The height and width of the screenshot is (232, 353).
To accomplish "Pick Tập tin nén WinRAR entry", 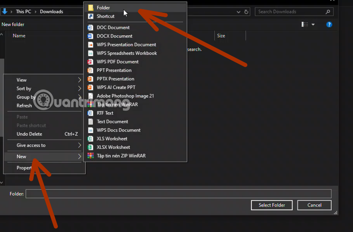I will click(x=135, y=104).
